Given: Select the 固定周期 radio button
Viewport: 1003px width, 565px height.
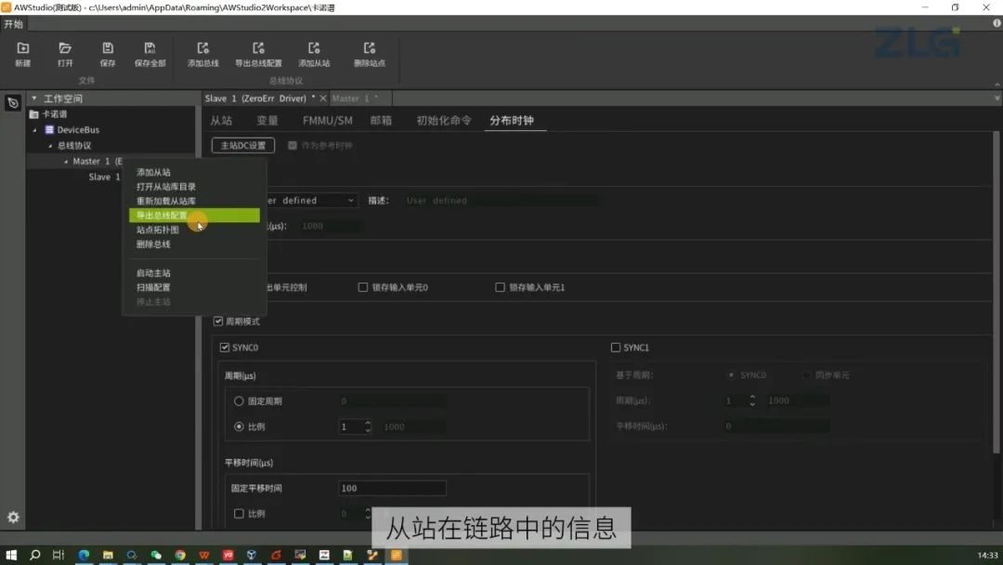Looking at the screenshot, I should [239, 401].
